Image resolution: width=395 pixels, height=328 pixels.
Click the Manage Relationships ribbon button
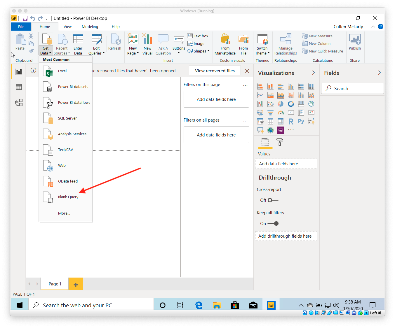286,44
